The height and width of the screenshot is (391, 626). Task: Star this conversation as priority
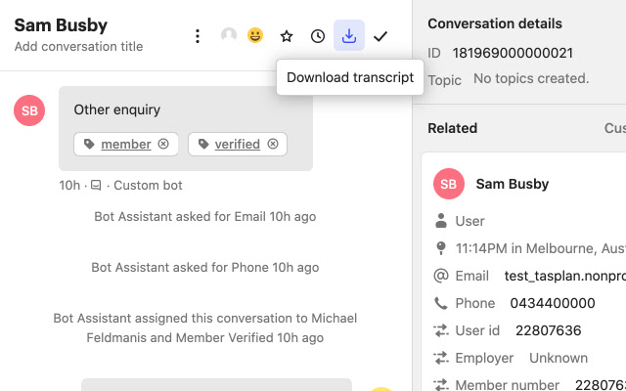287,36
